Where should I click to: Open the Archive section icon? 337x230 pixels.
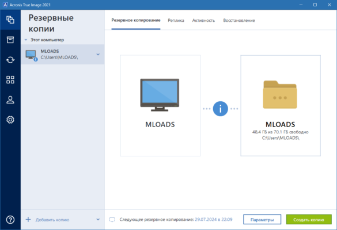[x=10, y=40]
